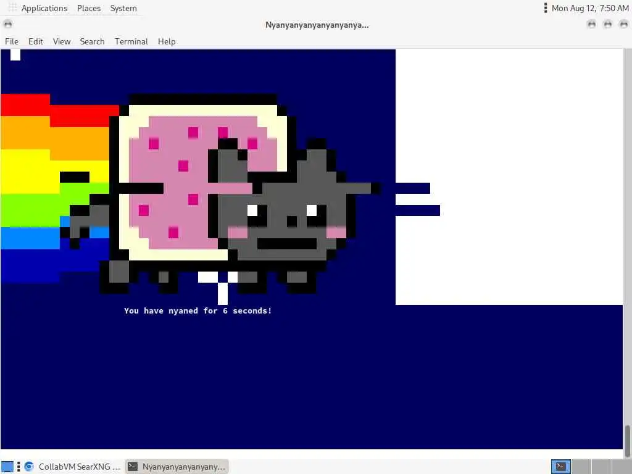This screenshot has width=632, height=474.
Task: Open the System menu
Action: 123,8
